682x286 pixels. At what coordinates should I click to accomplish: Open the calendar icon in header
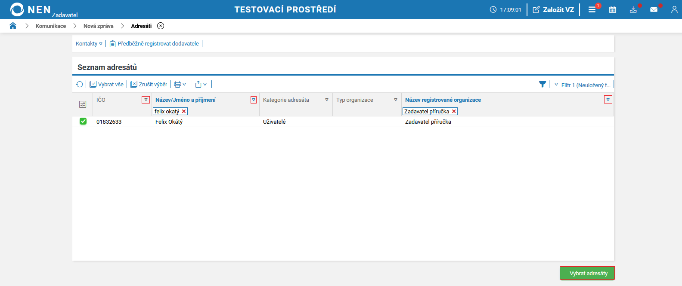pyautogui.click(x=612, y=9)
